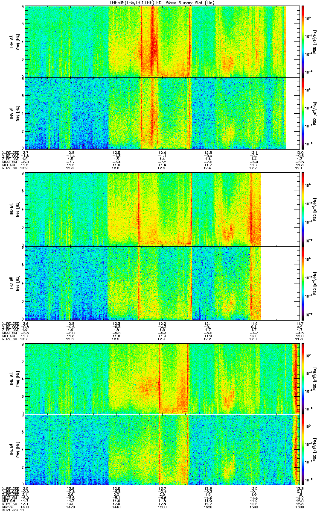Click the THD B⊥ PSD color bar

pos(303,209)
